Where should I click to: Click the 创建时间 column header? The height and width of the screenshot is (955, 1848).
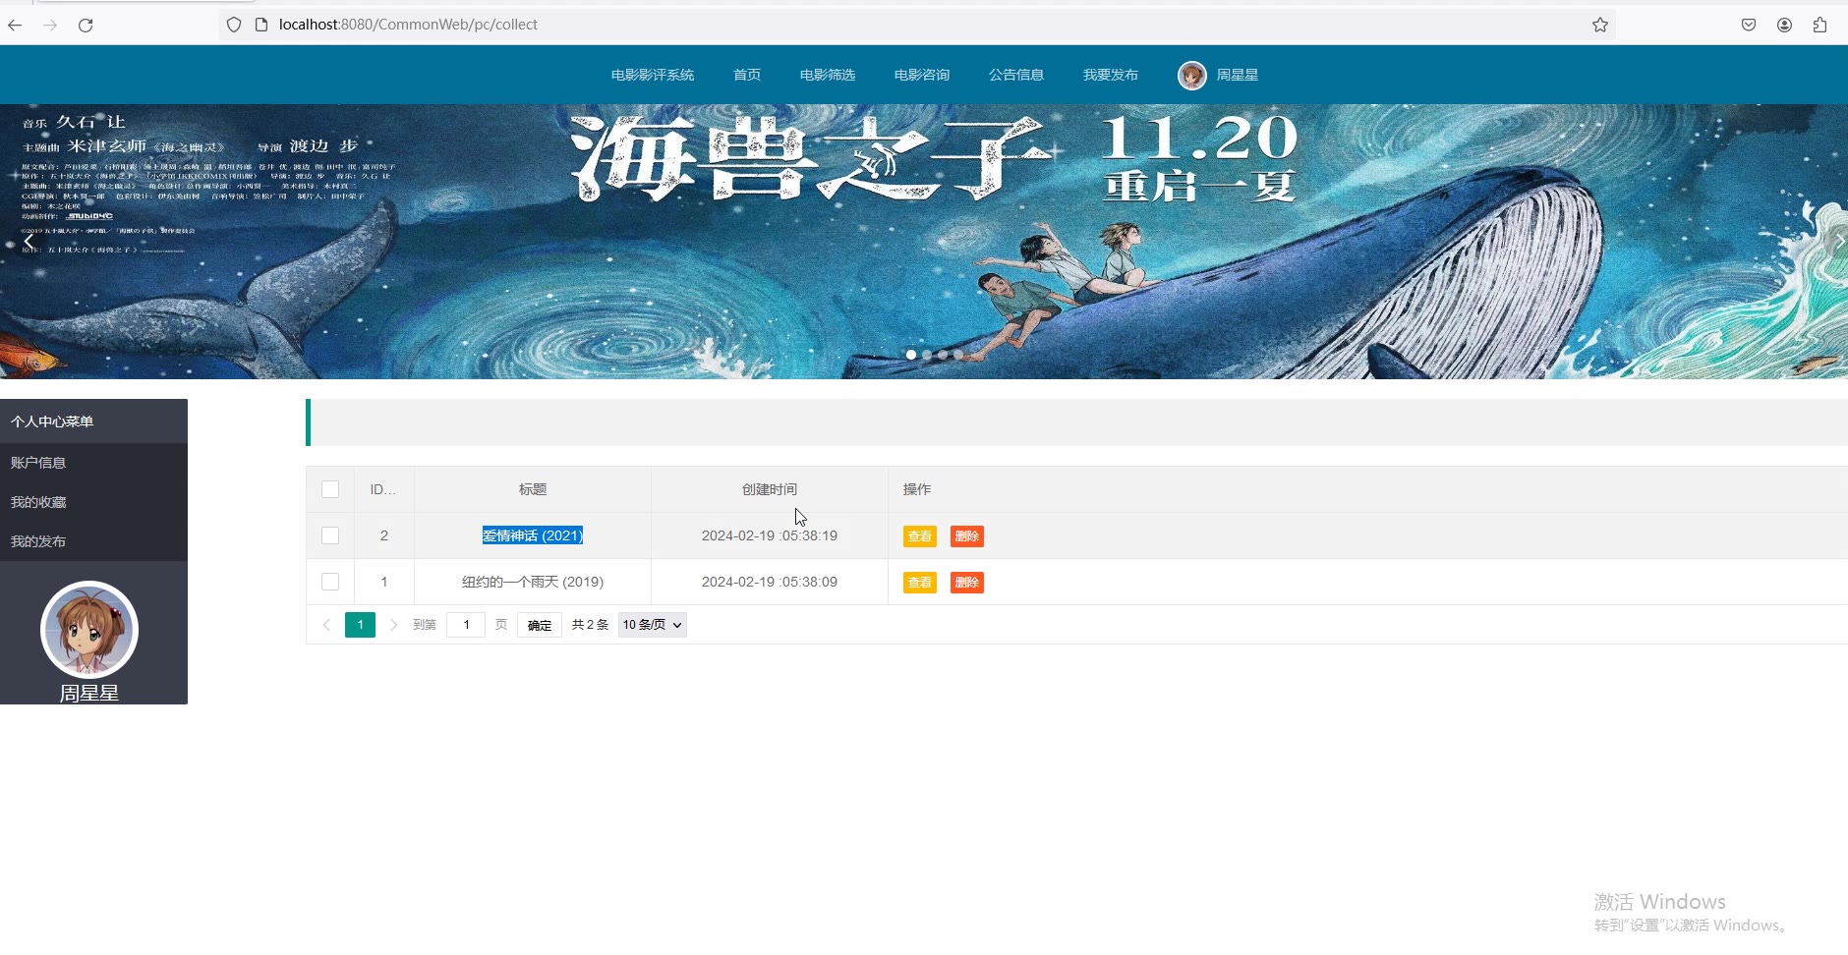tap(770, 489)
